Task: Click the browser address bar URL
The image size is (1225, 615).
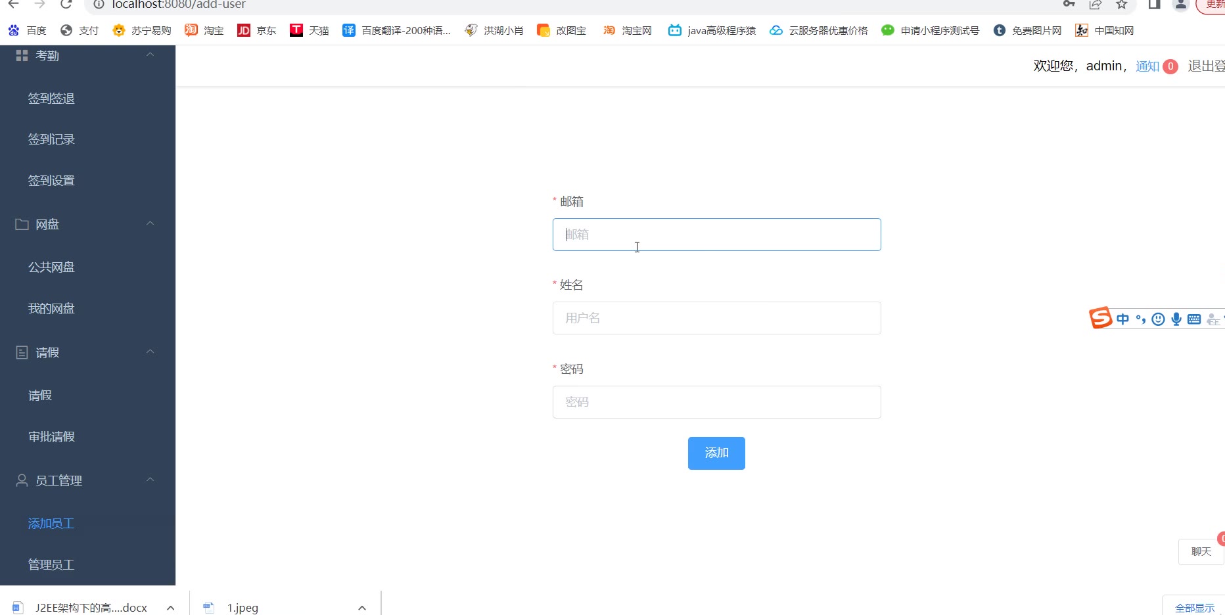Action: [179, 5]
